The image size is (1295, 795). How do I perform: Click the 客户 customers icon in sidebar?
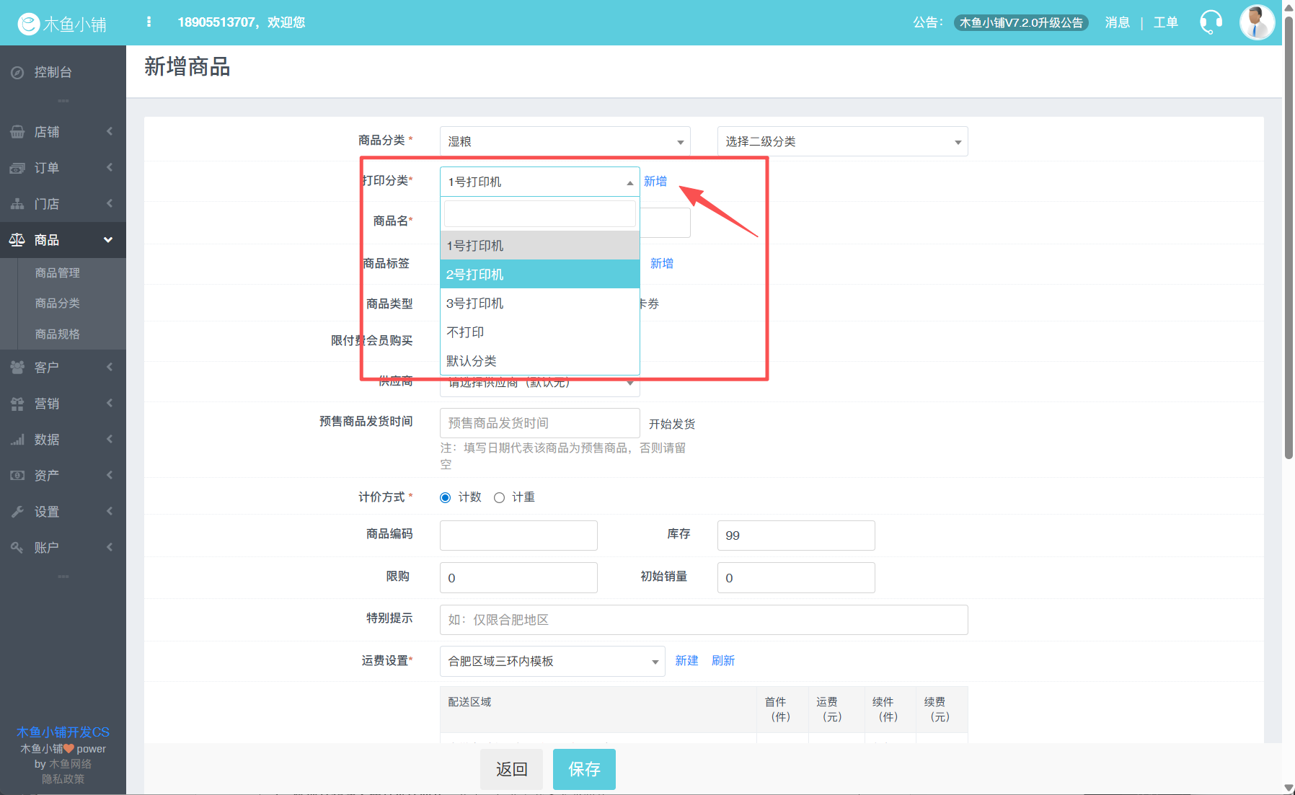[17, 368]
